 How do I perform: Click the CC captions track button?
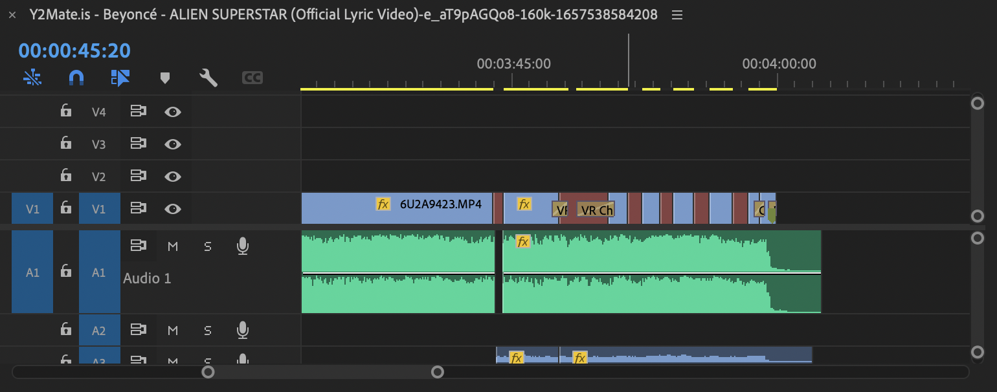pos(252,78)
